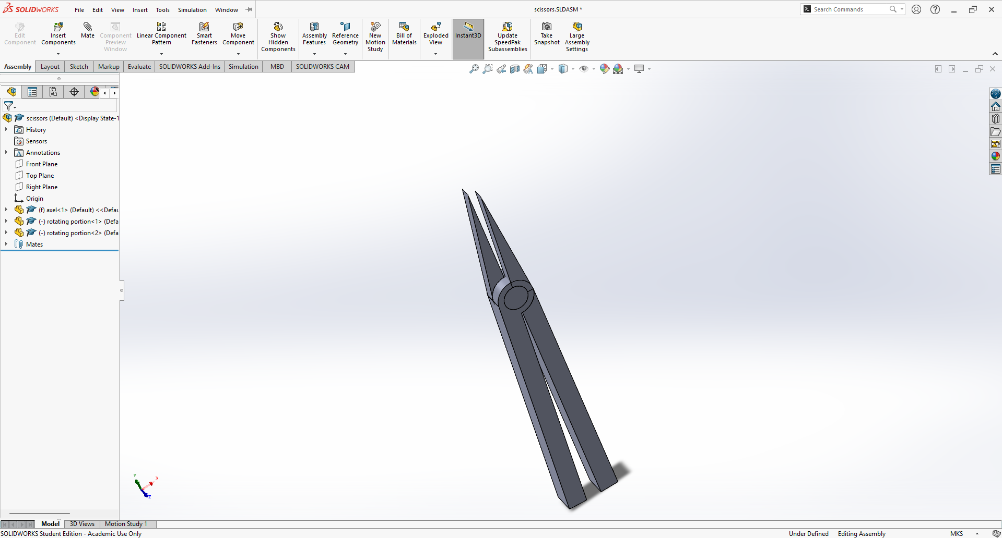1002x538 pixels.
Task: Open Smart Fasteners tool
Action: point(204,34)
